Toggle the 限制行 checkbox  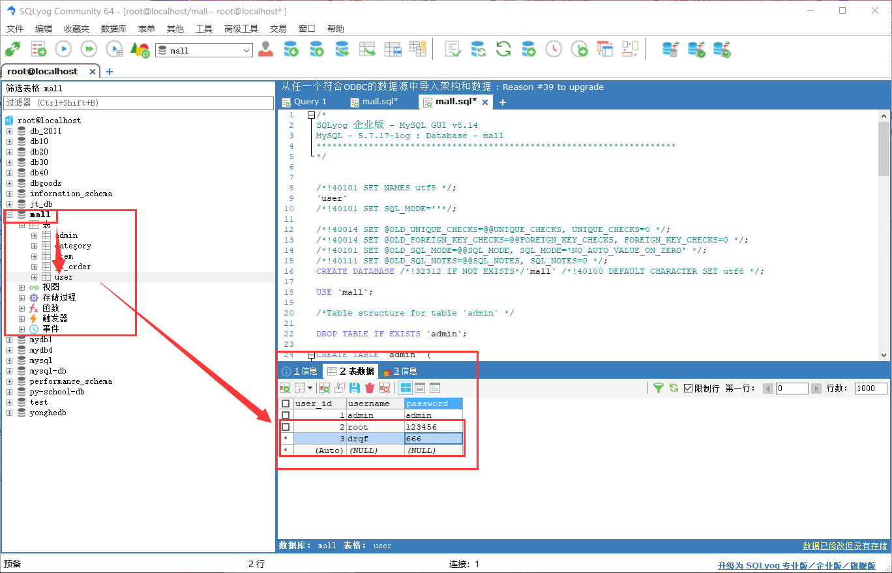pos(688,388)
